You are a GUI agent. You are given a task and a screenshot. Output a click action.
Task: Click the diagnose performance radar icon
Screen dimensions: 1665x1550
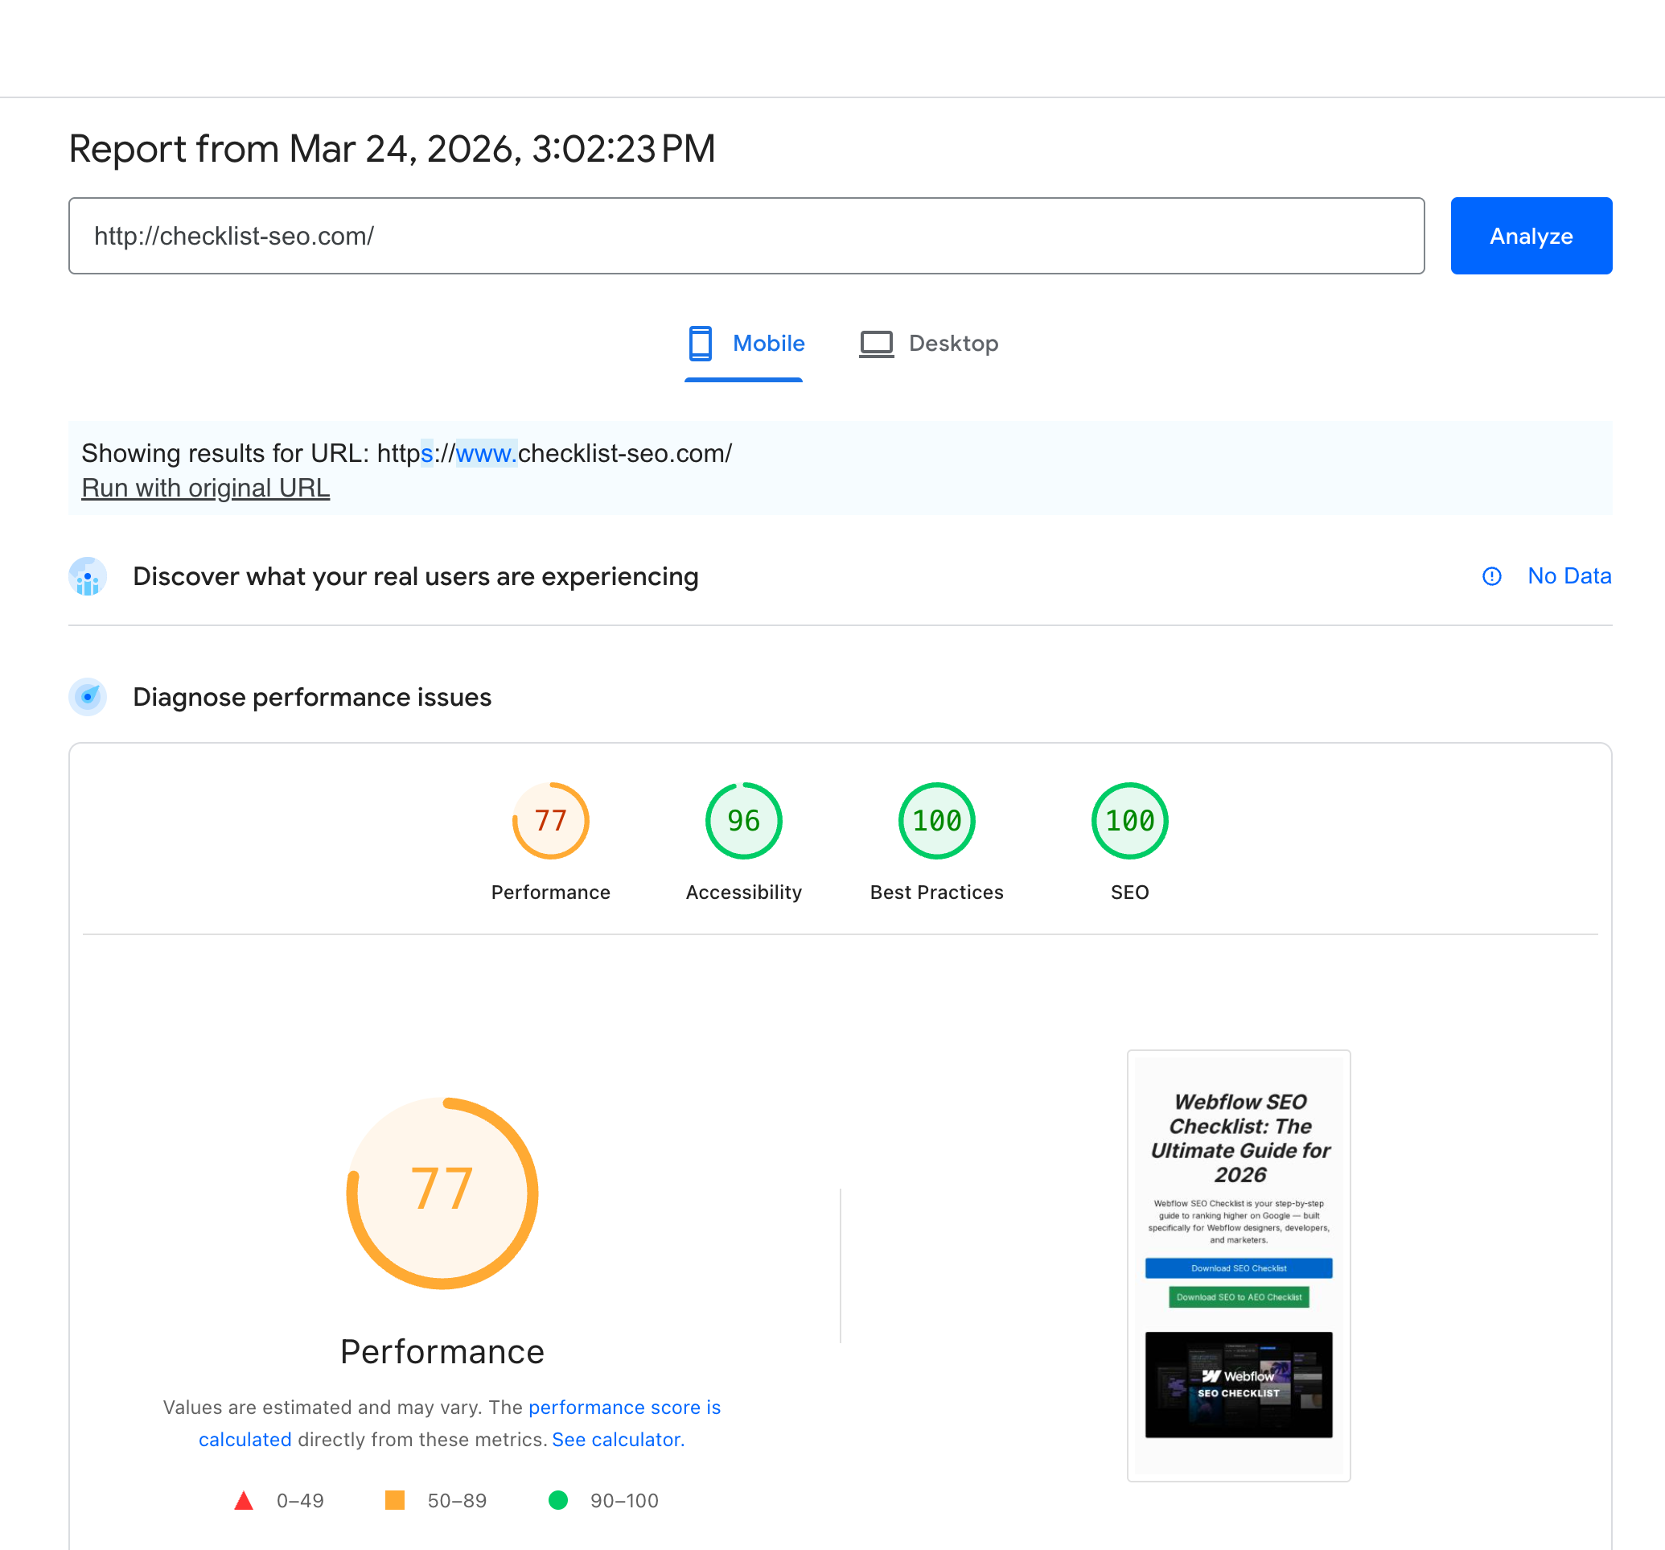coord(87,697)
